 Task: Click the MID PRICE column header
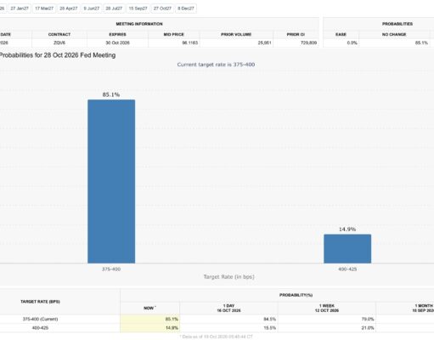click(x=173, y=34)
